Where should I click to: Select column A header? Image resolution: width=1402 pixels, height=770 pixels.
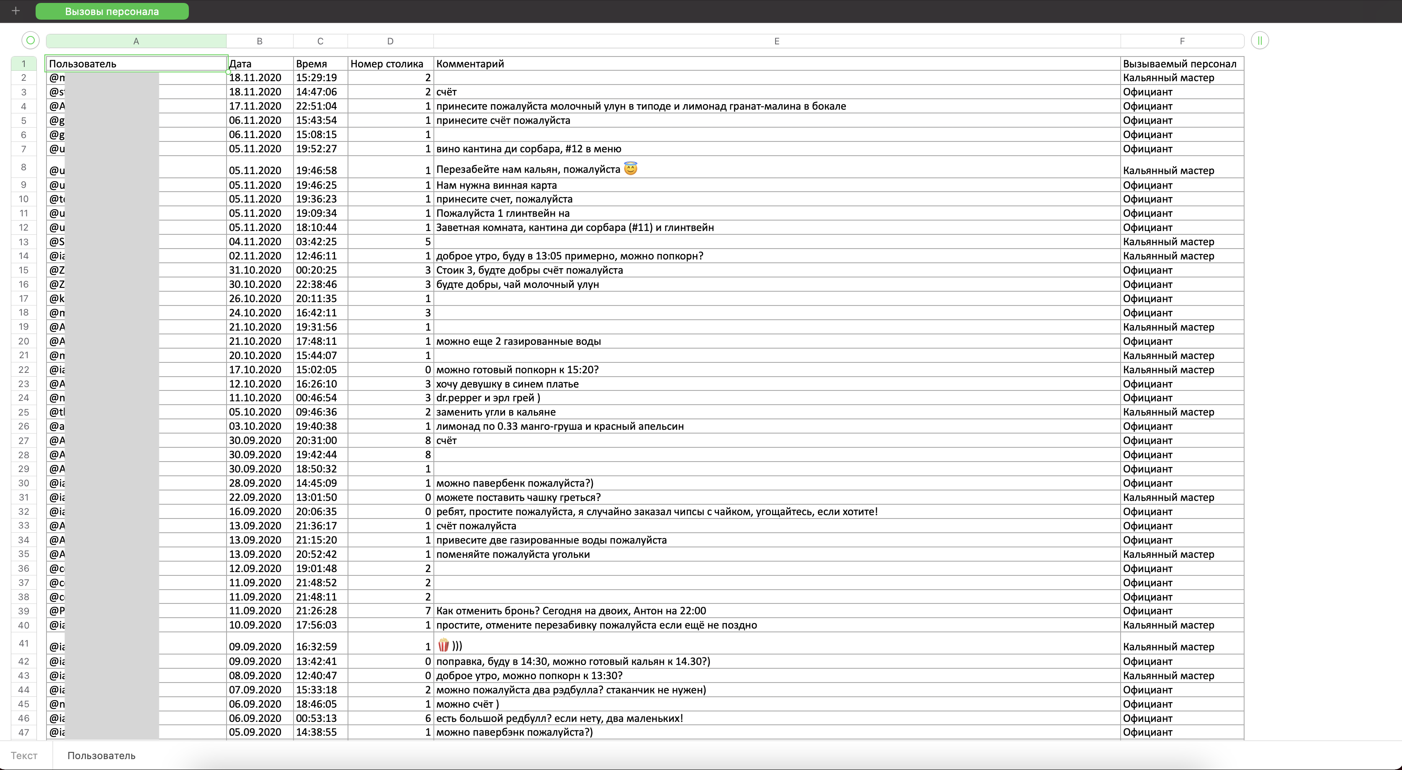click(x=136, y=41)
